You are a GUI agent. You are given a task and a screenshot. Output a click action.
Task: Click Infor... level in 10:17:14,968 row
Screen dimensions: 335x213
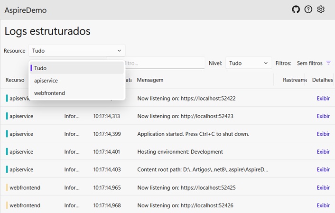pyautogui.click(x=72, y=205)
